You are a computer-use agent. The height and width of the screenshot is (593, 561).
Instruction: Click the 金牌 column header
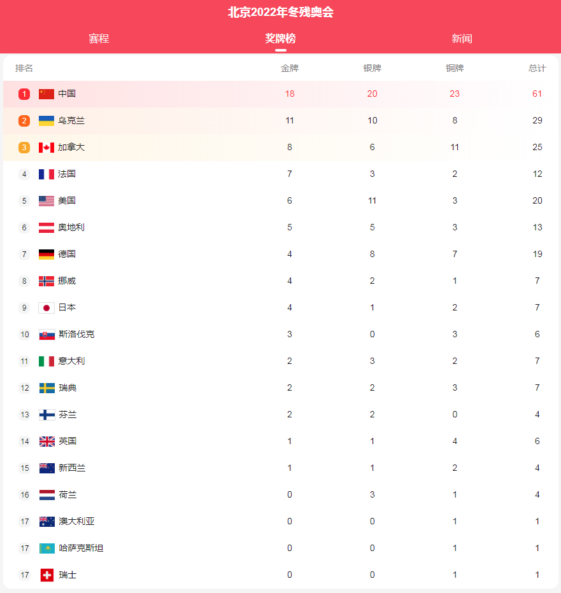tap(290, 69)
